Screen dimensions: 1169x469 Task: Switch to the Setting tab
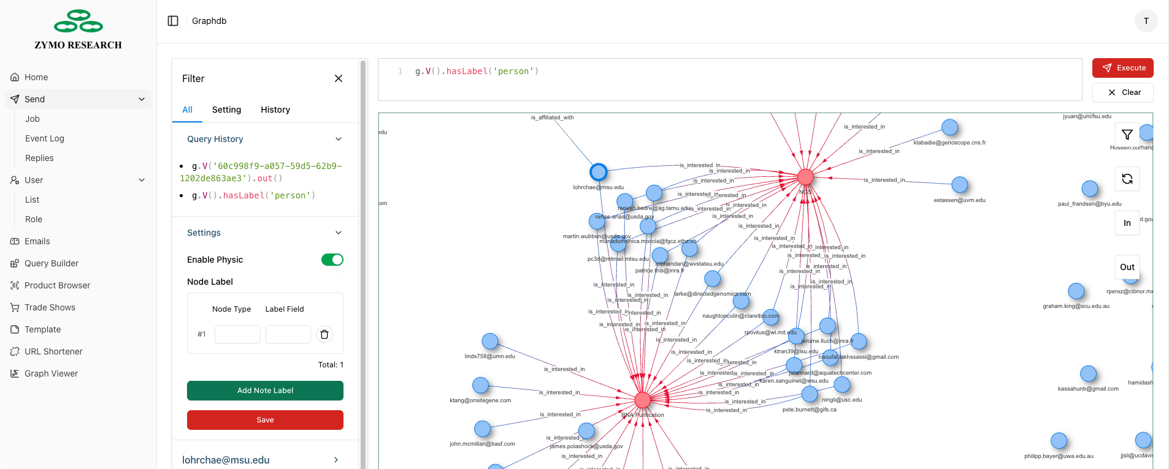click(x=226, y=110)
